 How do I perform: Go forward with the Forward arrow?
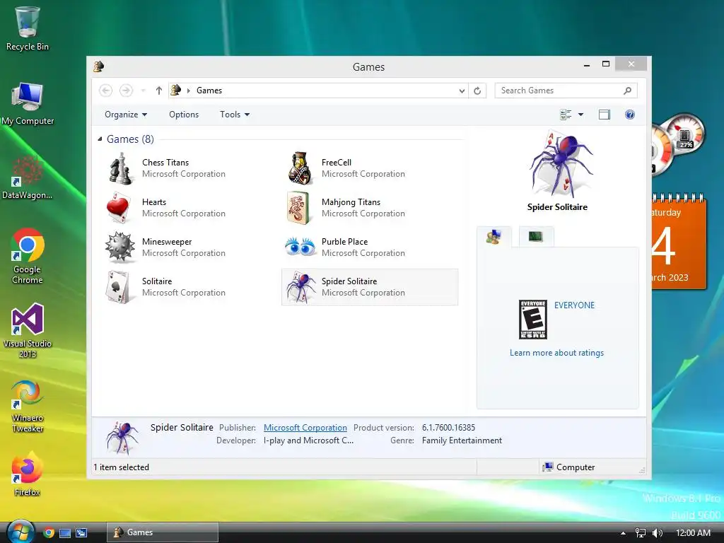126,90
